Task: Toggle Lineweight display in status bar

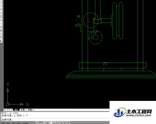Action: click(65, 123)
